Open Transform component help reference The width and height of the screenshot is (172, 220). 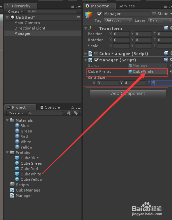[x=166, y=28]
